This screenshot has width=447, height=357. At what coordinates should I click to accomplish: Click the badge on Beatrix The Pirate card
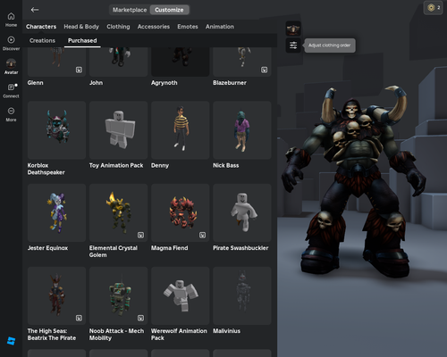79,318
